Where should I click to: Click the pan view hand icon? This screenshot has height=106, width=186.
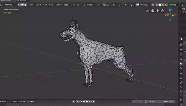157,11
